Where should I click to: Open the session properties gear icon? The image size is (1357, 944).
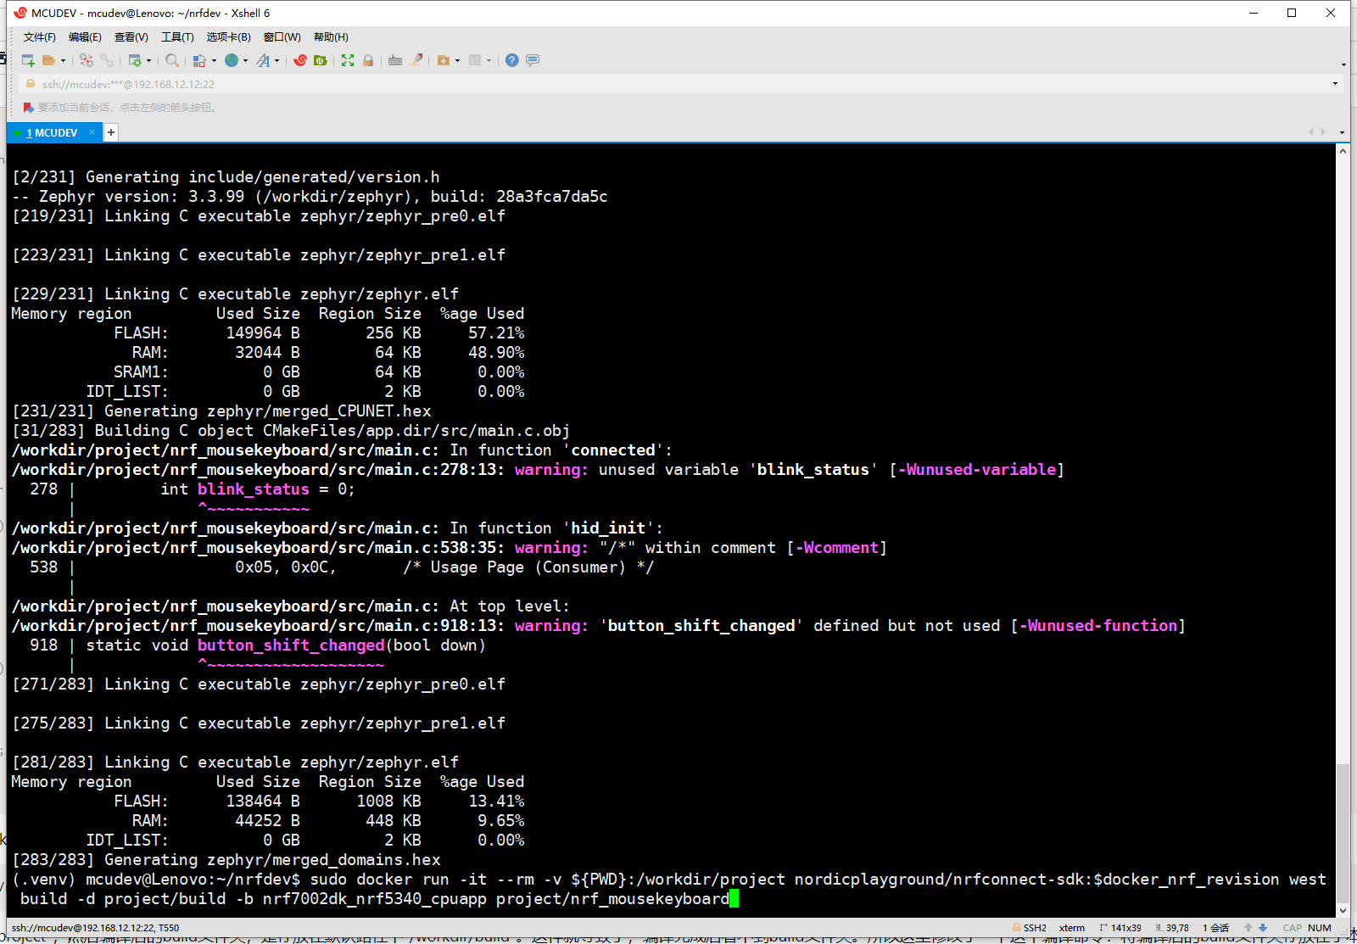tap(135, 60)
